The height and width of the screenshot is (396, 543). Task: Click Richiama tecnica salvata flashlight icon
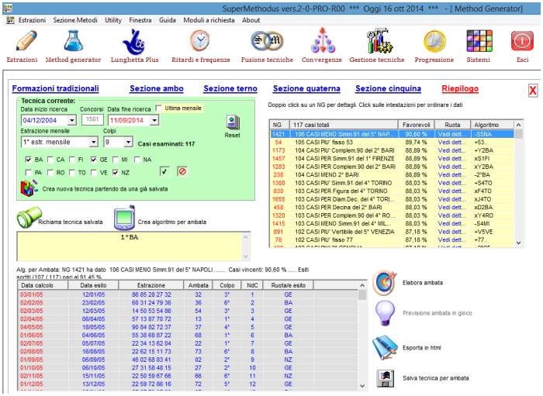point(29,218)
